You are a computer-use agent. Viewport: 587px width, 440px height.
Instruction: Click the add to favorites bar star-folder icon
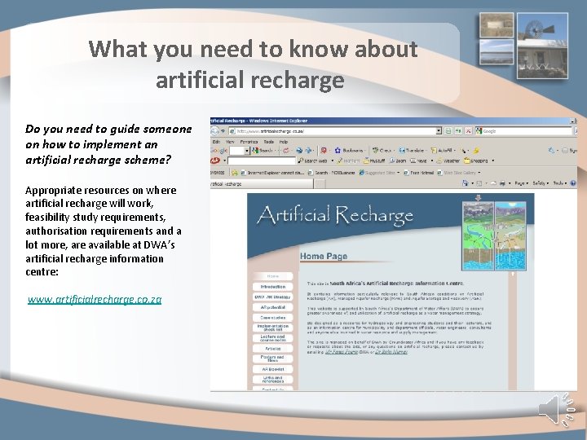235,173
